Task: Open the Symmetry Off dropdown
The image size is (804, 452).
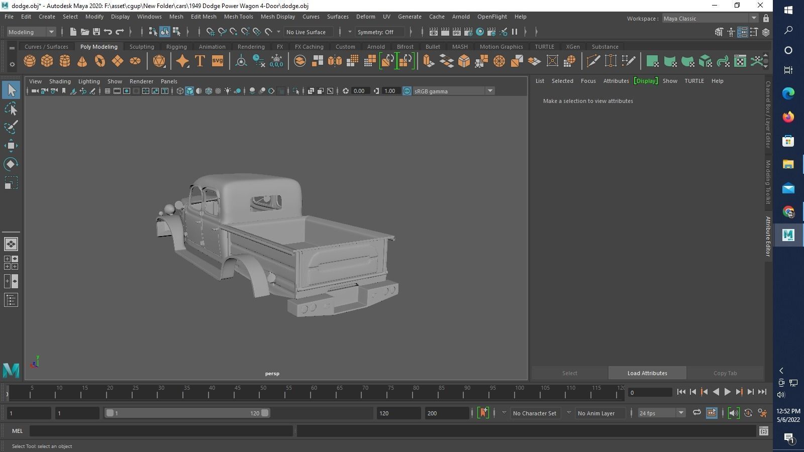Action: pos(380,32)
